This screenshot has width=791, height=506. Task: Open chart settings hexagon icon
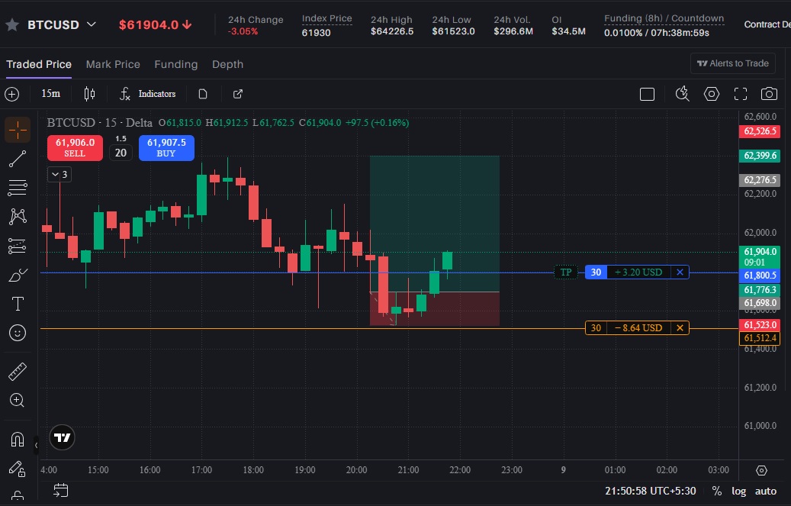pos(712,94)
